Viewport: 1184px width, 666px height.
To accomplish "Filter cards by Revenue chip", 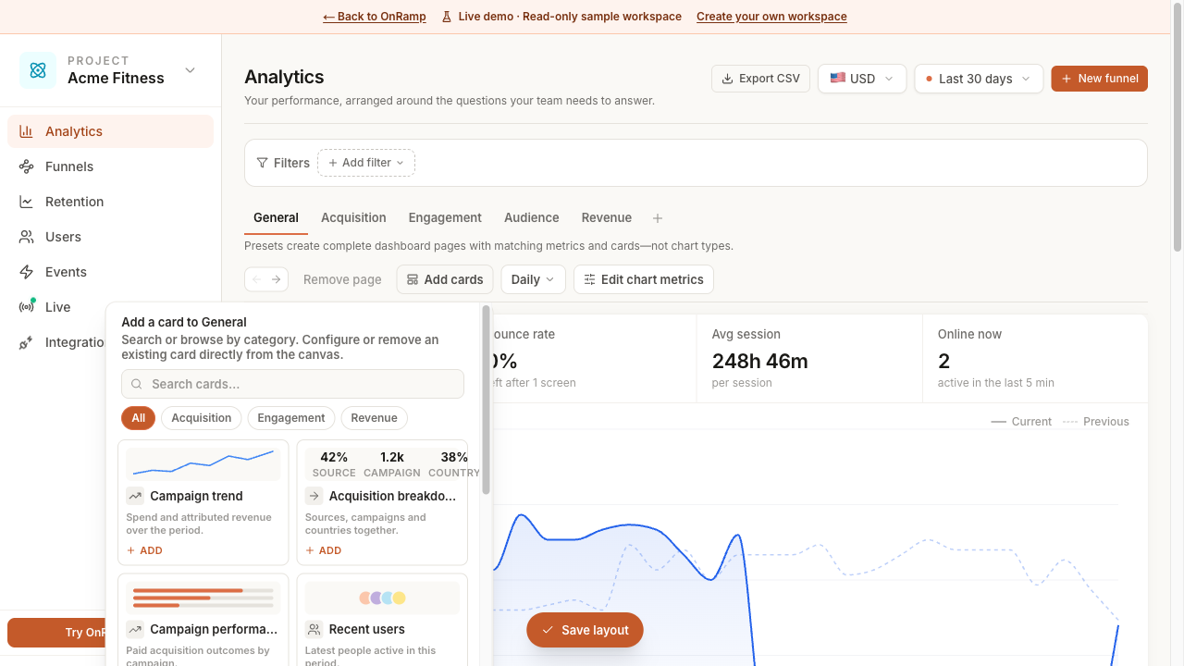I will click(x=375, y=418).
